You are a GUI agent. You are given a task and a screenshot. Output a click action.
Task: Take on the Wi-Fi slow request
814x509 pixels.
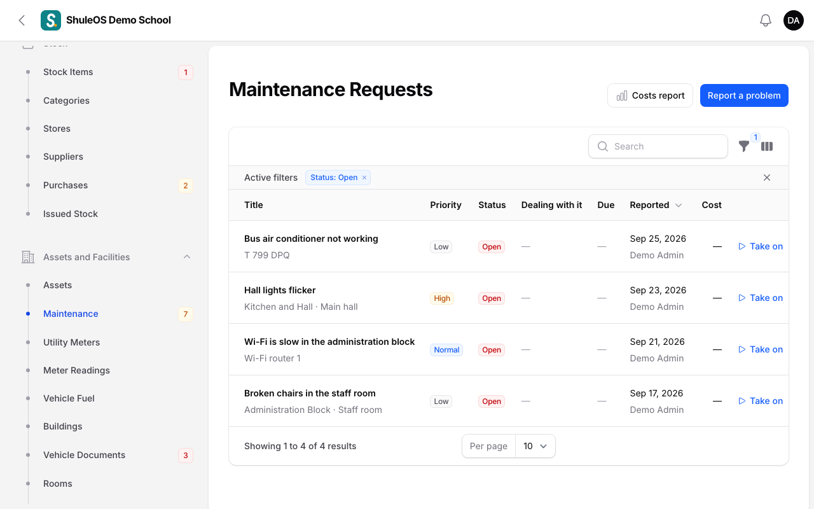coord(761,349)
